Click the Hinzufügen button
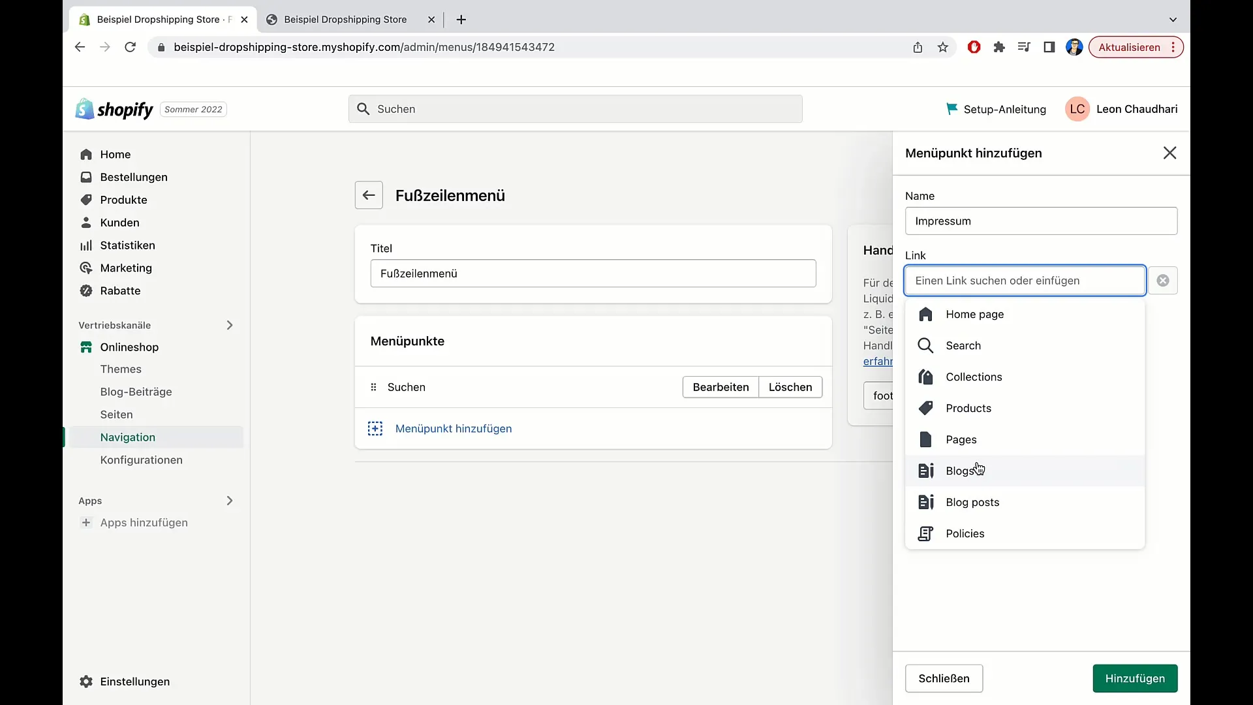 1135,678
